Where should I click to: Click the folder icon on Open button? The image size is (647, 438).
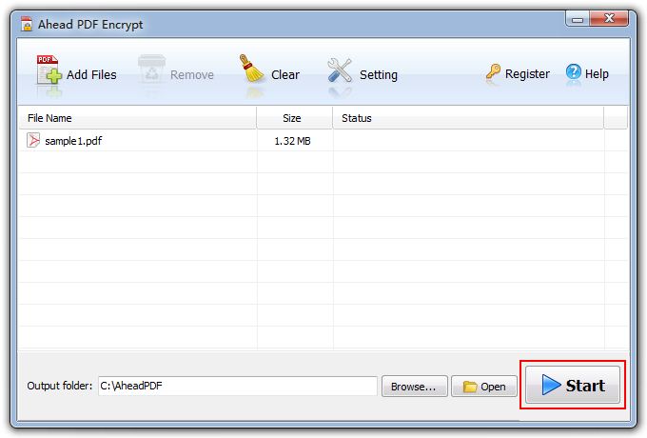[470, 387]
